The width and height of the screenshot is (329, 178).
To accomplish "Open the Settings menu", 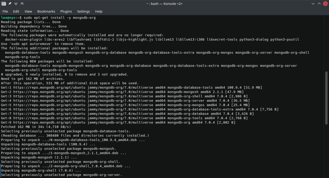I will [x=83, y=11].
